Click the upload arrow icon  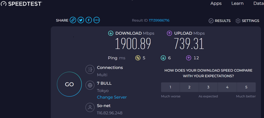click(169, 33)
